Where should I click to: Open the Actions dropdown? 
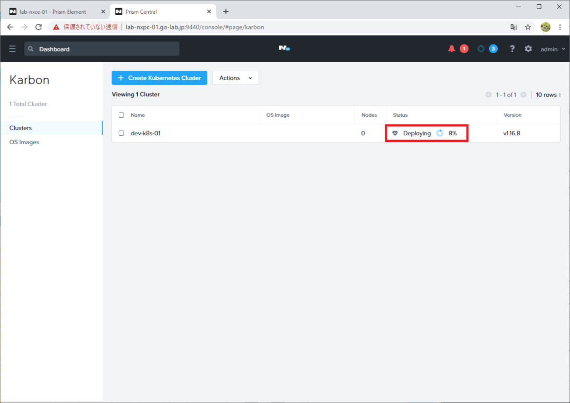236,78
